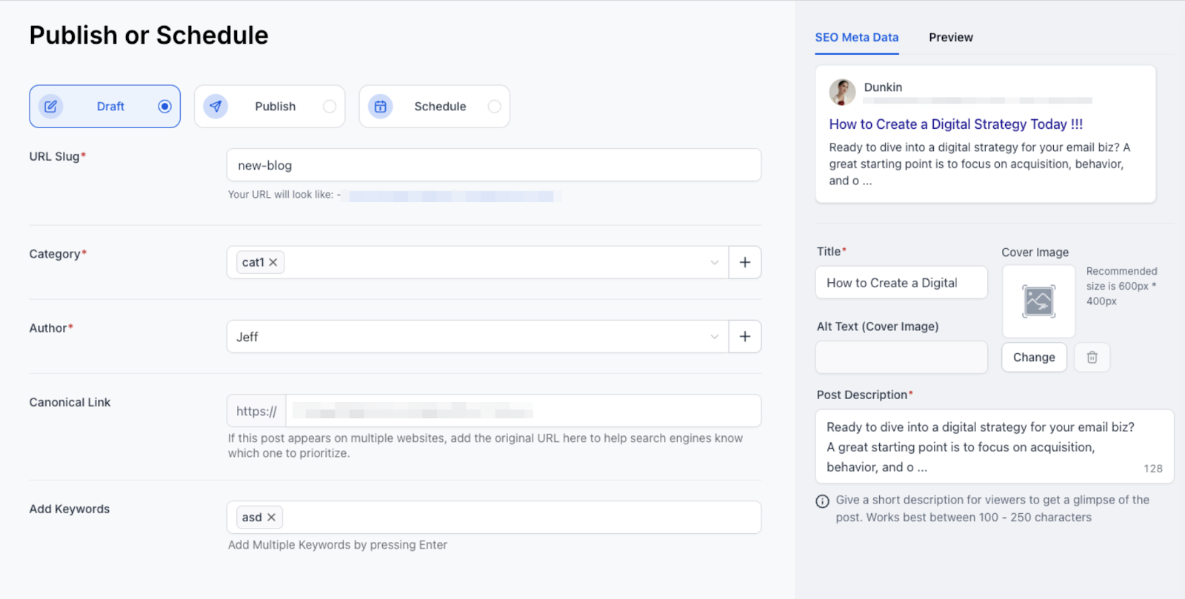Switch to the Preview tab

click(x=950, y=38)
